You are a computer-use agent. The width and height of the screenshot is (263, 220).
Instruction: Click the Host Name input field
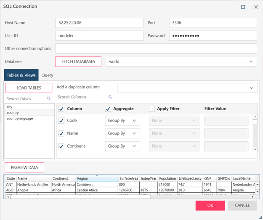coord(99,23)
